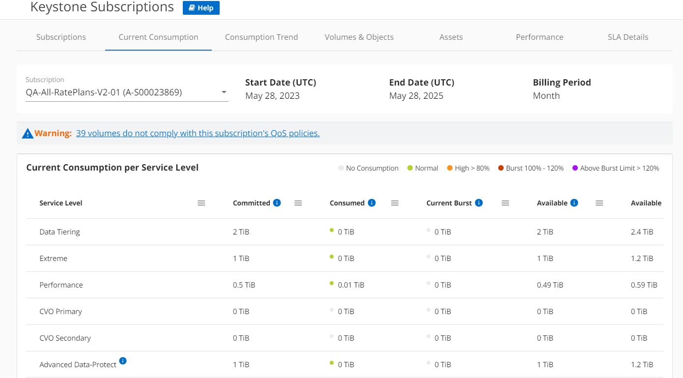Open the Service Level column menu icon
Image resolution: width=683 pixels, height=378 pixels.
201,203
